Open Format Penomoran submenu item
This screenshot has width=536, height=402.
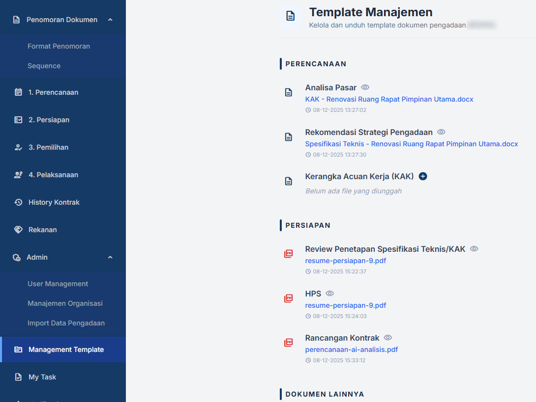tap(59, 46)
